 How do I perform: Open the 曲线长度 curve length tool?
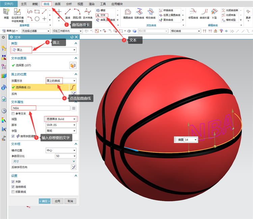tap(204, 14)
